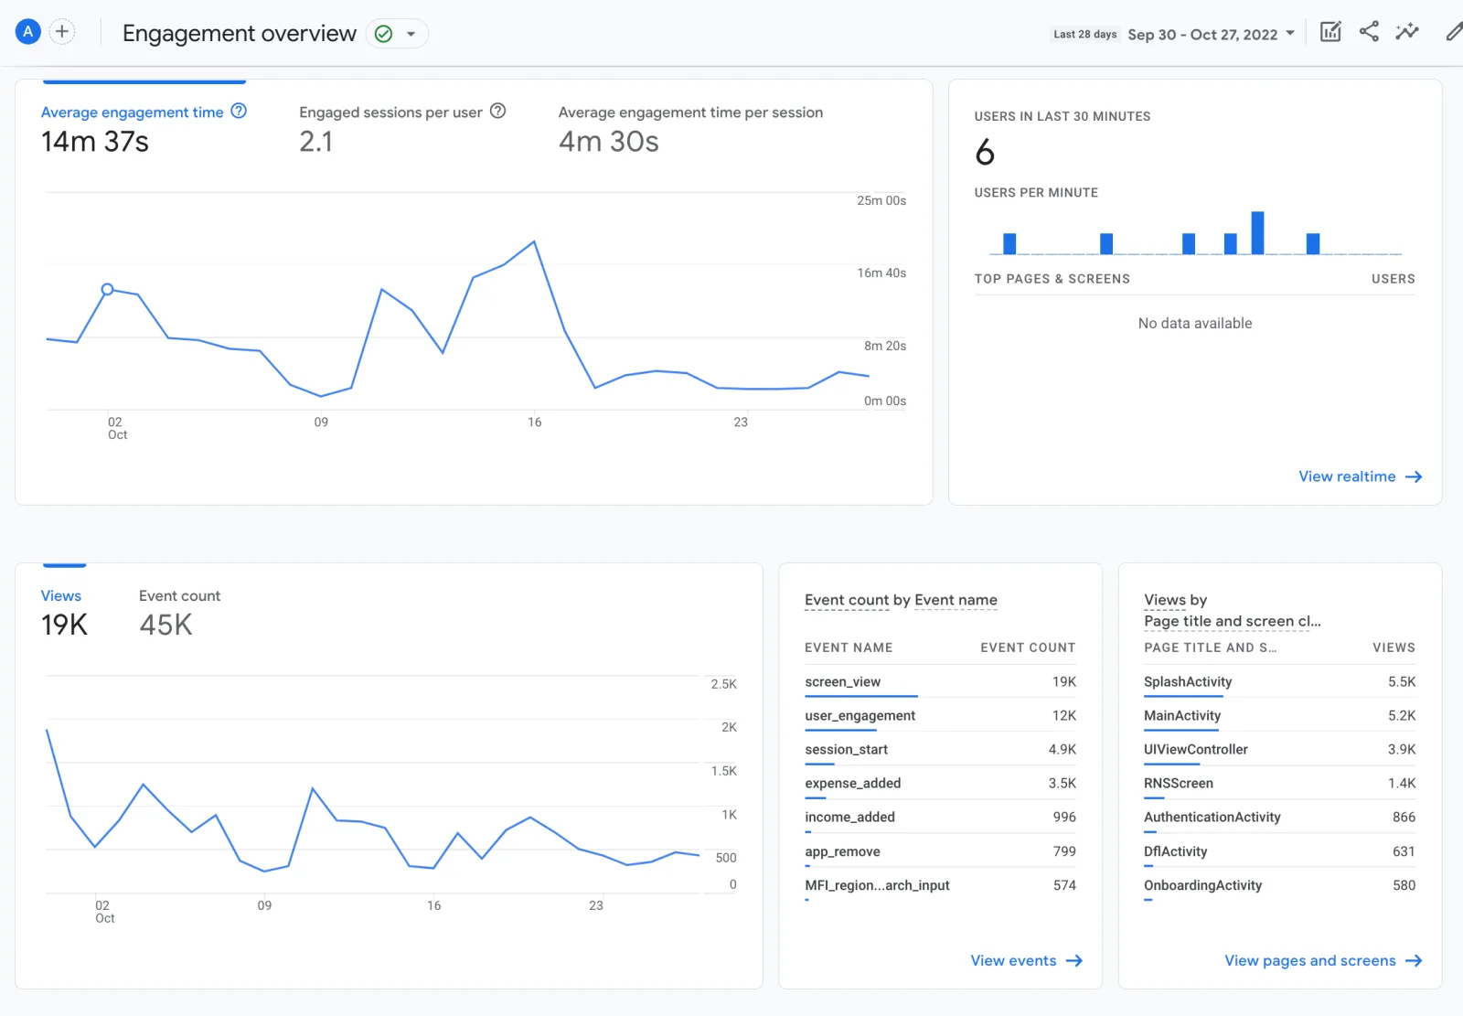Open help for Engaged sessions per user
The image size is (1463, 1016).
coord(497,111)
